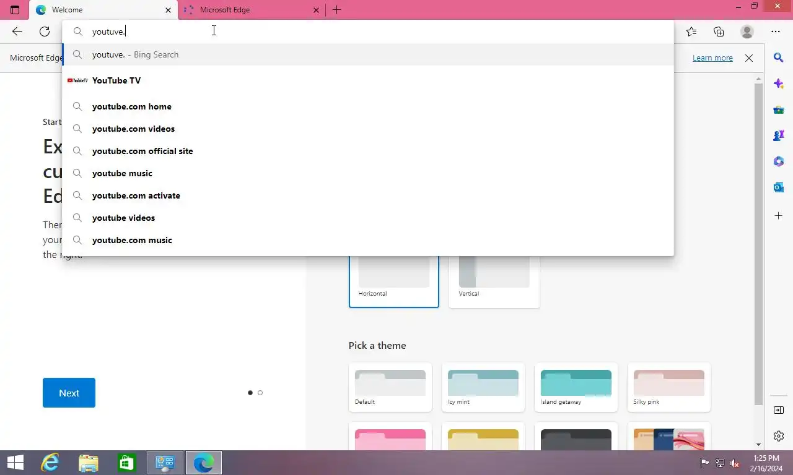Pick the Island getaway theme
This screenshot has height=475, width=793.
[x=576, y=387]
